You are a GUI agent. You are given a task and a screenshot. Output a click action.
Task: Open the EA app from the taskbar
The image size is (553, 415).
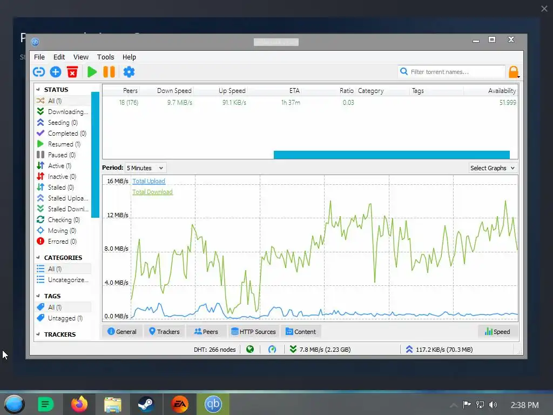coord(179,404)
